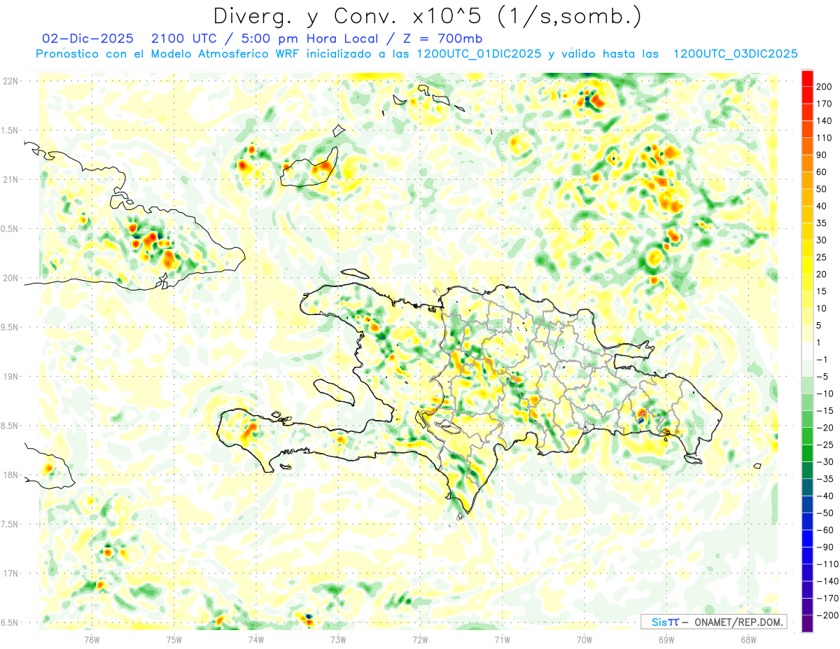Click the "7.5N" latitude label
840x649 pixels.
click(x=10, y=525)
